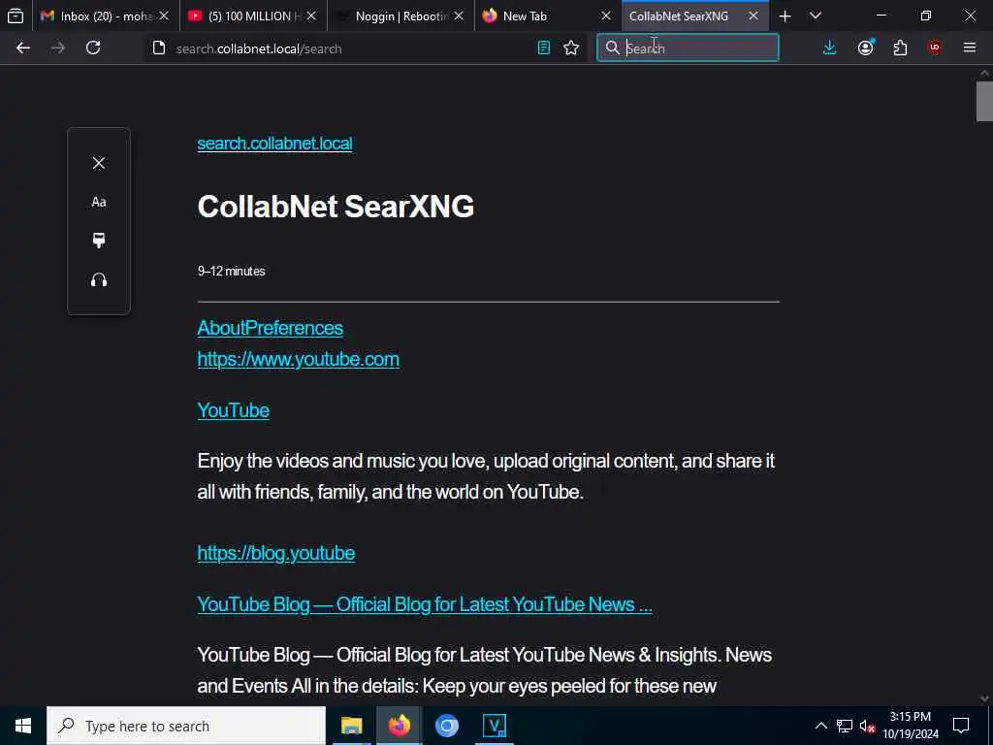Open the uBlock Origin extension
993x745 pixels.
pos(935,48)
